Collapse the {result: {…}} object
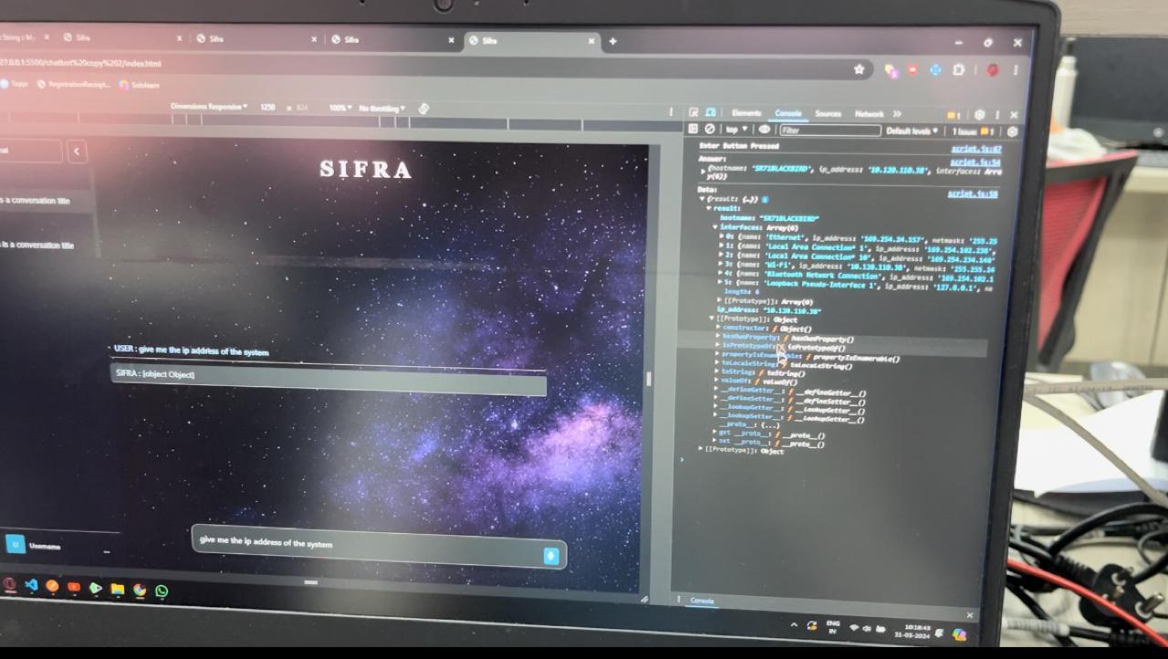 (x=703, y=198)
